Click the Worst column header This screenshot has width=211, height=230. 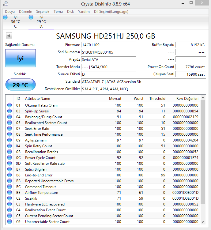(x=134, y=99)
